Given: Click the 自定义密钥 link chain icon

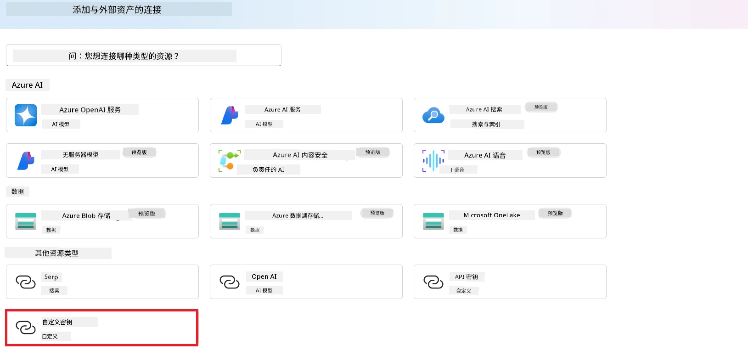Looking at the screenshot, I should [26, 328].
